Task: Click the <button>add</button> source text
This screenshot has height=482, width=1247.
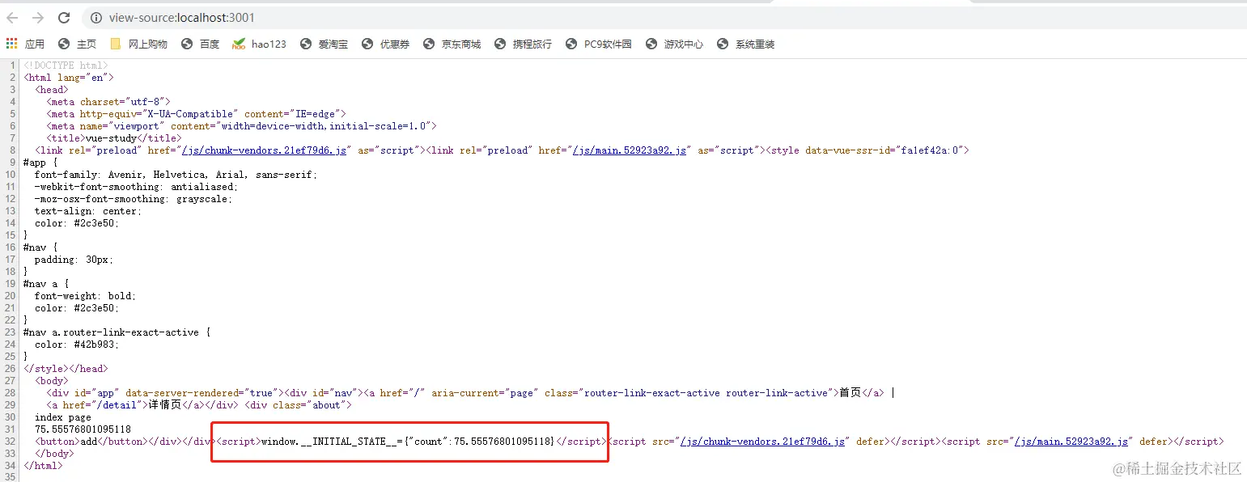Action: point(91,442)
